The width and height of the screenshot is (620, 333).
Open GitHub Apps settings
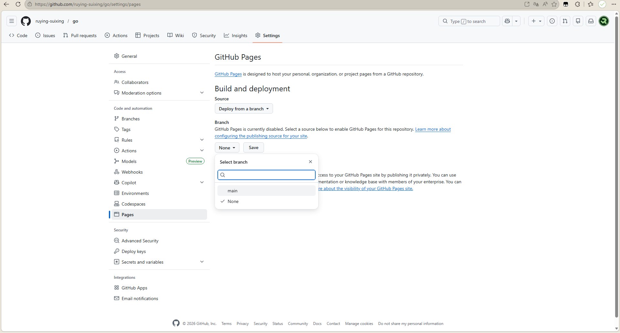tap(159, 288)
